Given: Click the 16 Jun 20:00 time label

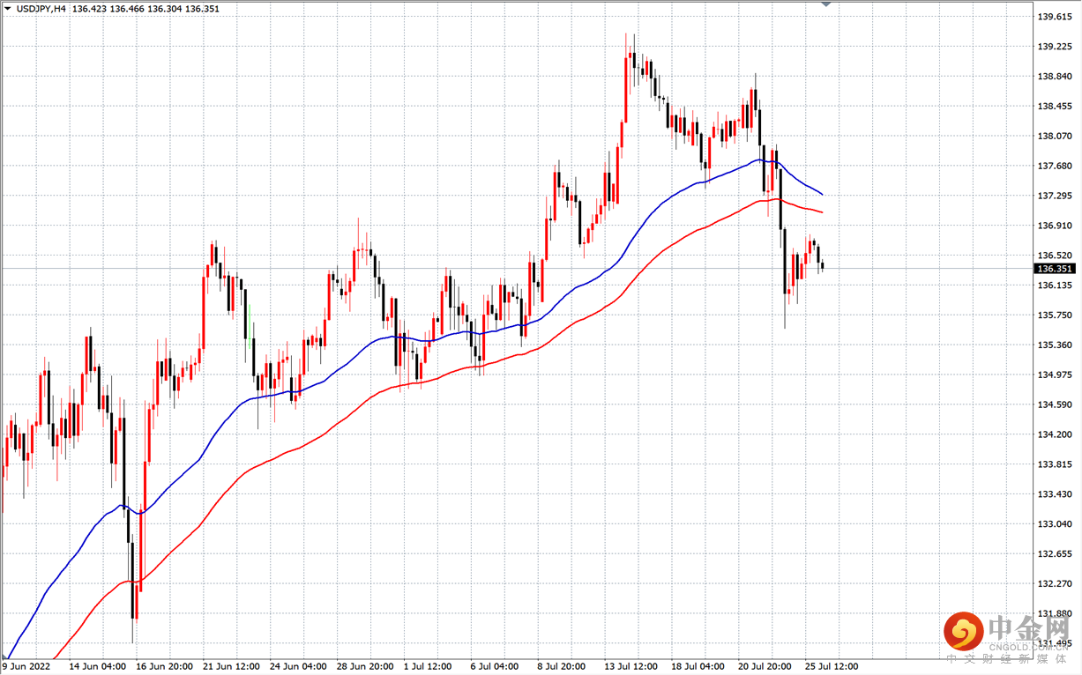Looking at the screenshot, I should coord(165,667).
